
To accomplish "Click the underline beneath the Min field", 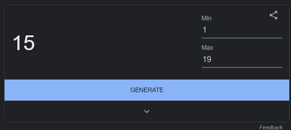I will click(242, 38).
